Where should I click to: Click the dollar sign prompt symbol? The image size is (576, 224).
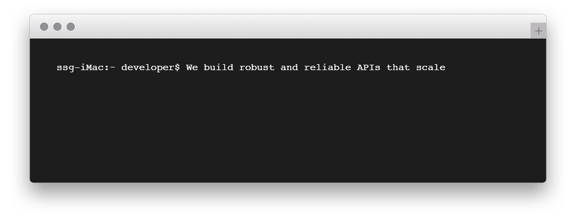[x=177, y=68]
